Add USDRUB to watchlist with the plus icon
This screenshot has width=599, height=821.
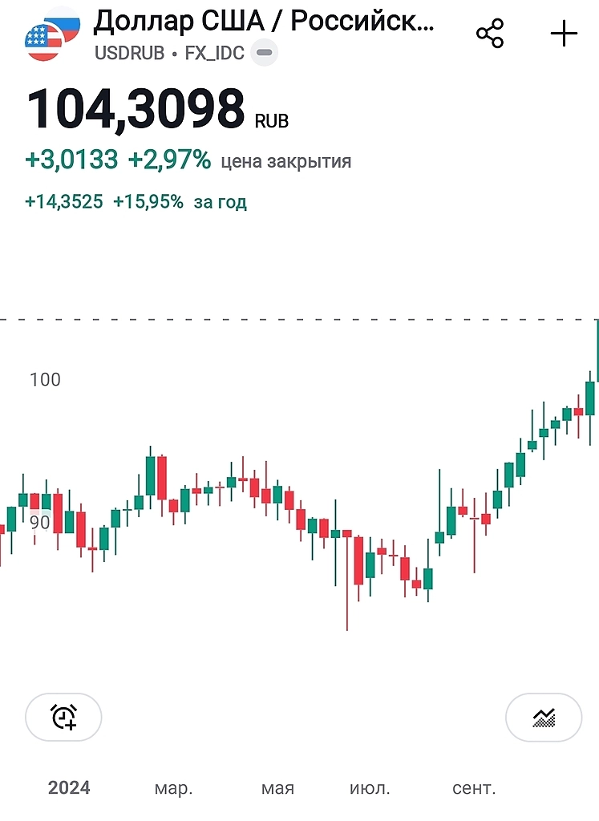coord(564,33)
